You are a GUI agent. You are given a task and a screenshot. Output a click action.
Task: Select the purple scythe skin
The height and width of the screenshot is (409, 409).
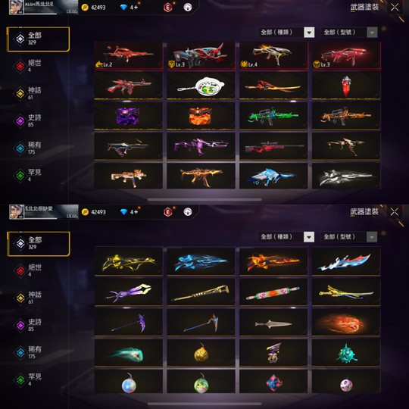[128, 323]
